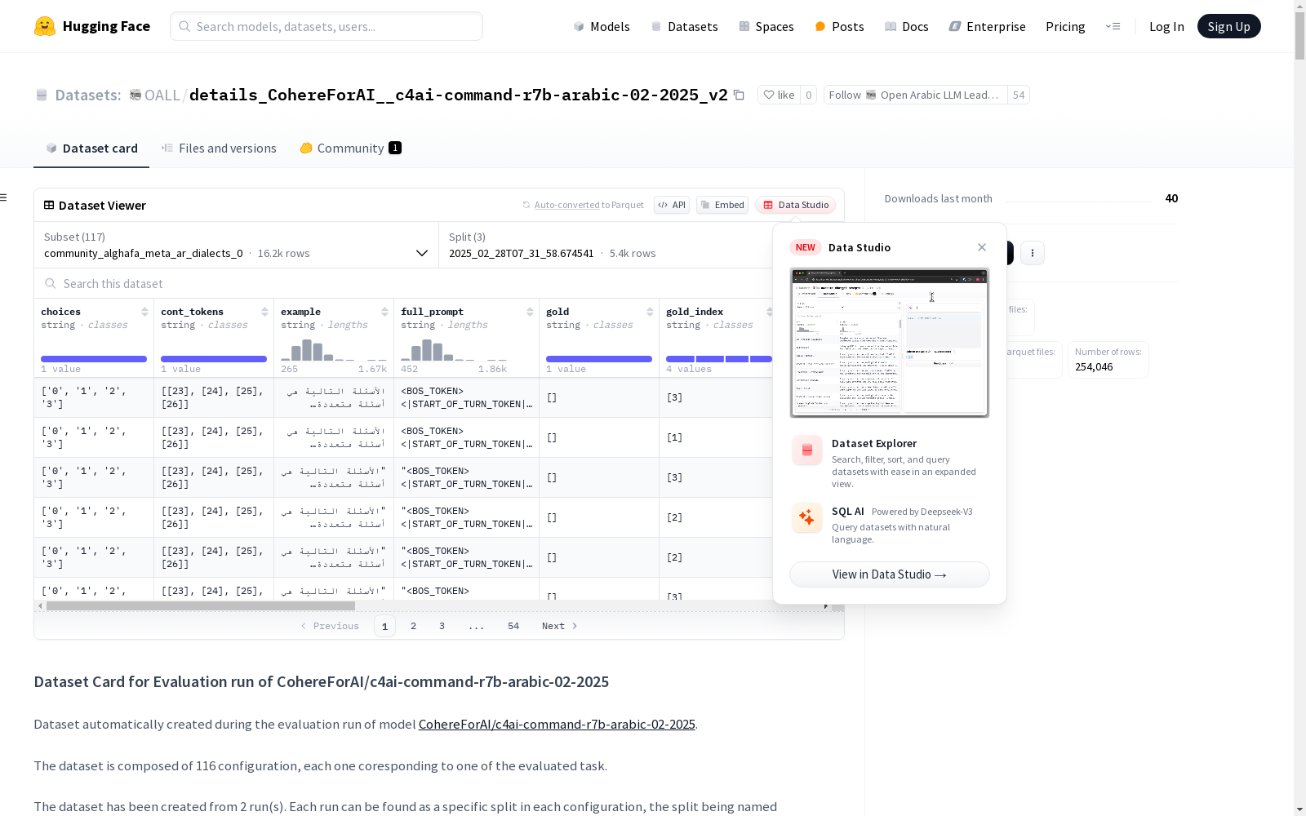Click the Hugging Face logo icon
The height and width of the screenshot is (816, 1306).
[x=45, y=26]
